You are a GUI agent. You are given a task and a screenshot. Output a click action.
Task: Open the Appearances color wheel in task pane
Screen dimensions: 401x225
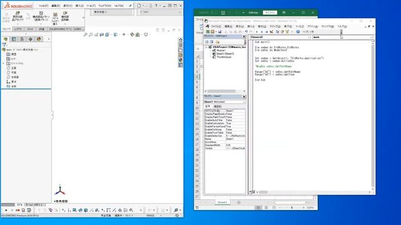(x=180, y=60)
